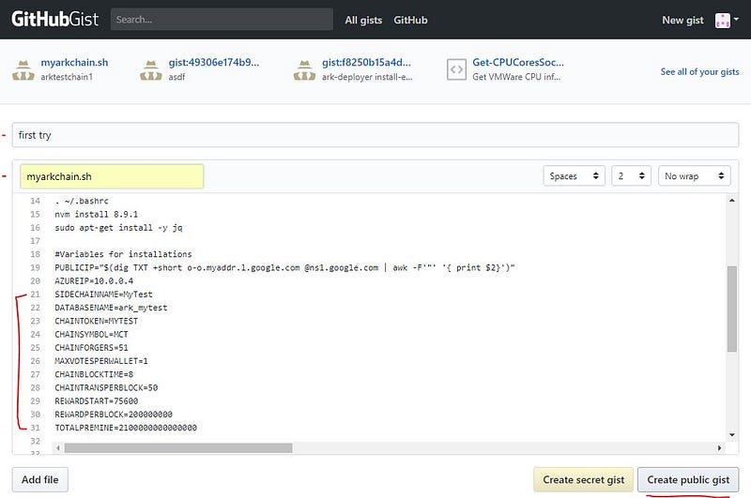Image resolution: width=751 pixels, height=498 pixels.
Task: Click the horizontal scrollbar thumb in editor
Action: 178,447
